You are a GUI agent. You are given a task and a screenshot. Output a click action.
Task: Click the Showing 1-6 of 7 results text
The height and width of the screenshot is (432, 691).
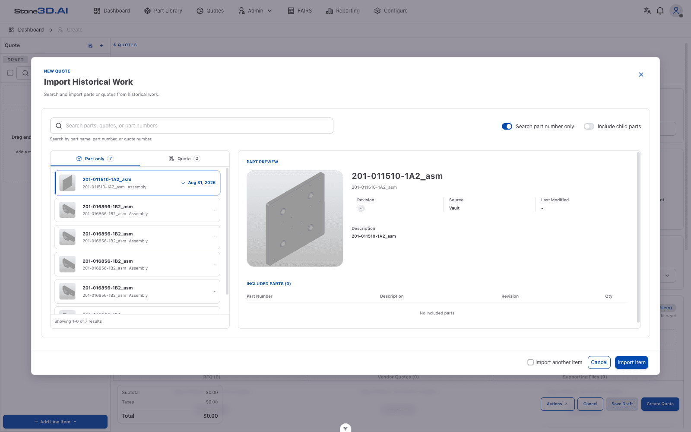pyautogui.click(x=78, y=321)
